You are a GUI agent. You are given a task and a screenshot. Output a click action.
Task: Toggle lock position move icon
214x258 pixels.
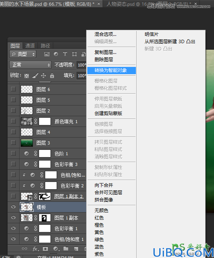coord(43,76)
